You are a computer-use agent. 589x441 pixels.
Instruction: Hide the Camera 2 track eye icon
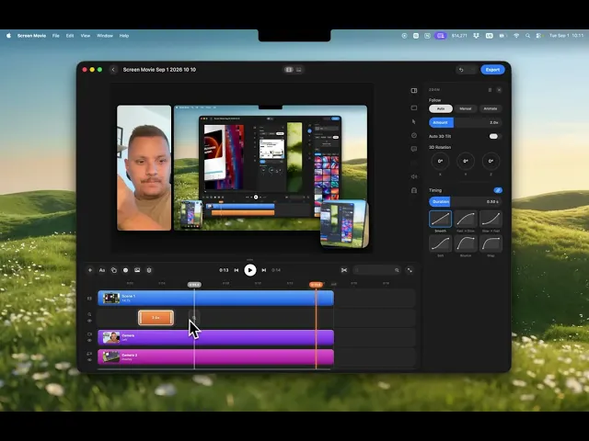tap(89, 360)
